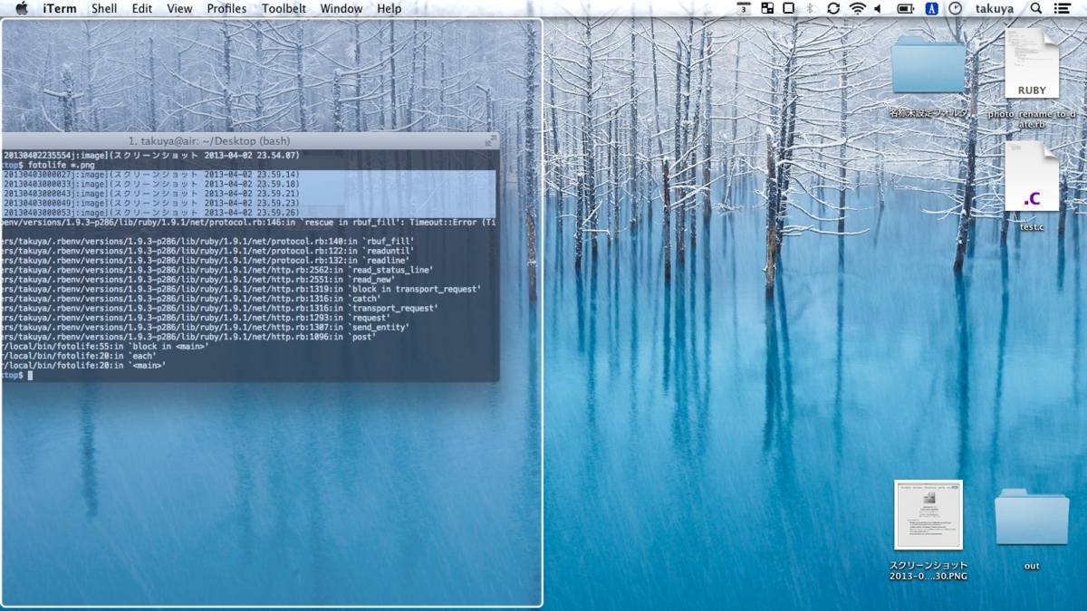Open the takuya user menu
The image size is (1087, 611).
(995, 8)
